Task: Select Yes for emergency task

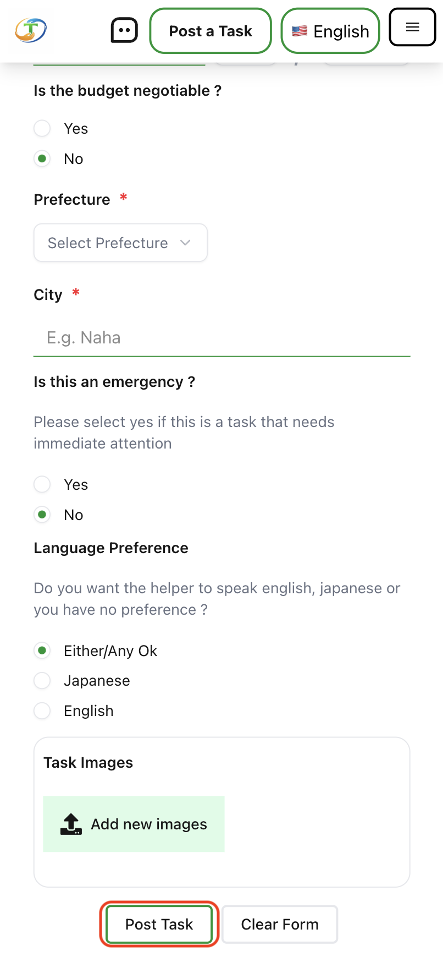Action: [x=42, y=485]
